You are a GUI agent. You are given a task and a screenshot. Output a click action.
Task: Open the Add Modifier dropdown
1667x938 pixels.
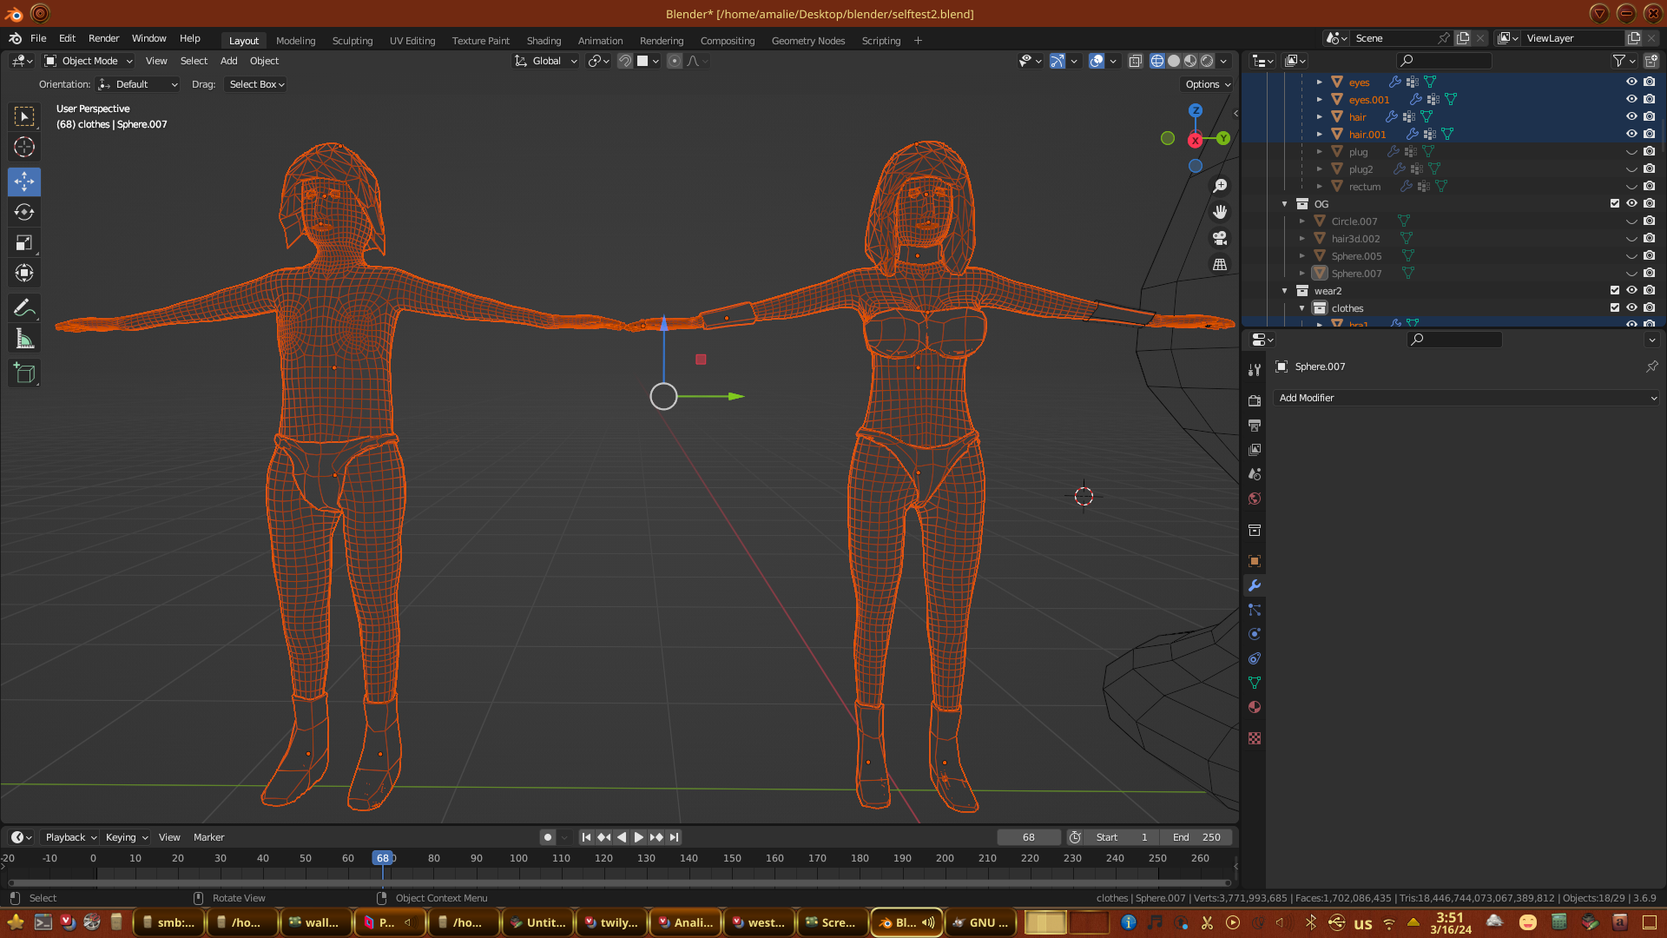click(1467, 398)
